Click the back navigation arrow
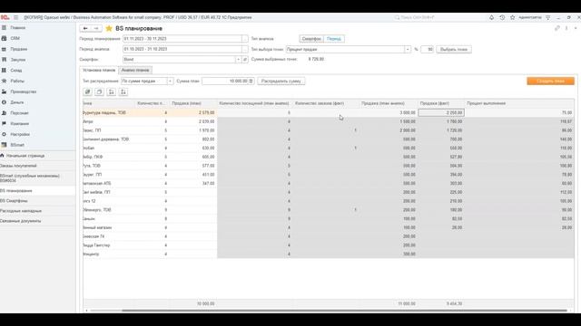Screen dimensions: 581x326 (85, 28)
